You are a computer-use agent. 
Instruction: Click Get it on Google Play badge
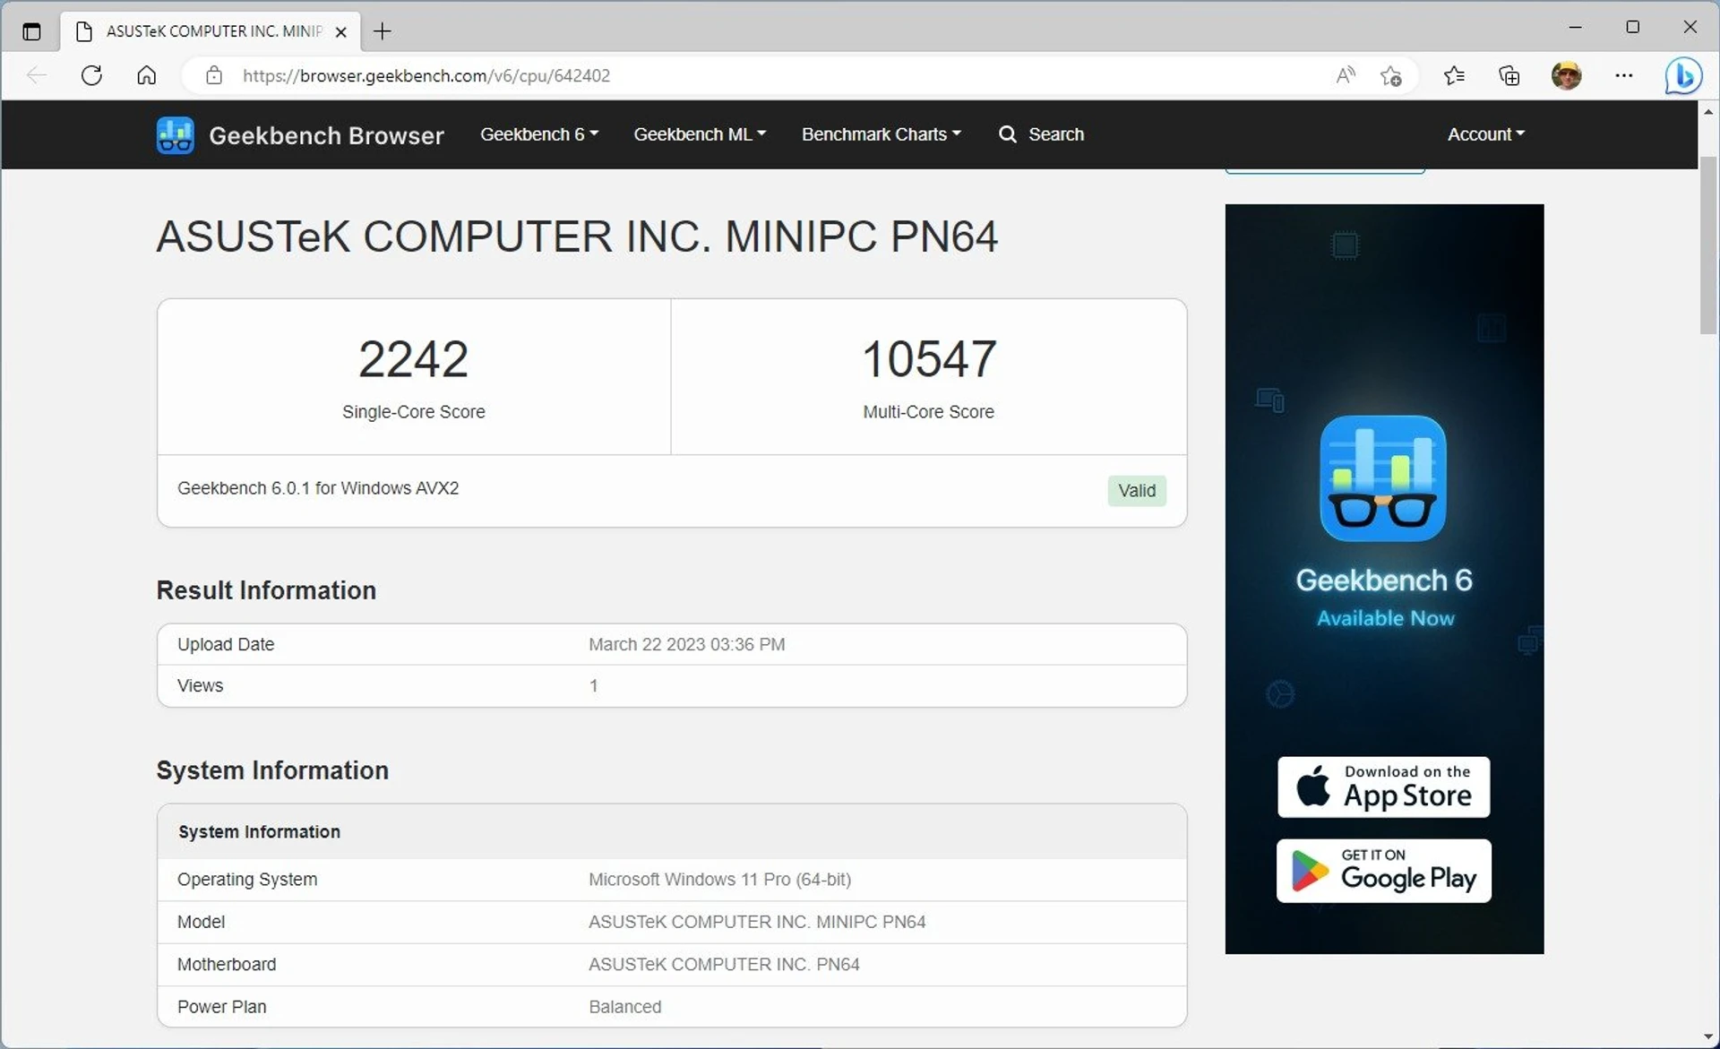(x=1383, y=871)
